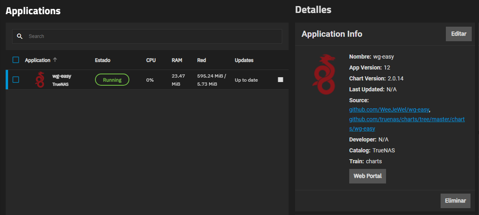Open the github.com/WeeJeWel/wg-easy link
The image size is (479, 215).
tap(389, 110)
